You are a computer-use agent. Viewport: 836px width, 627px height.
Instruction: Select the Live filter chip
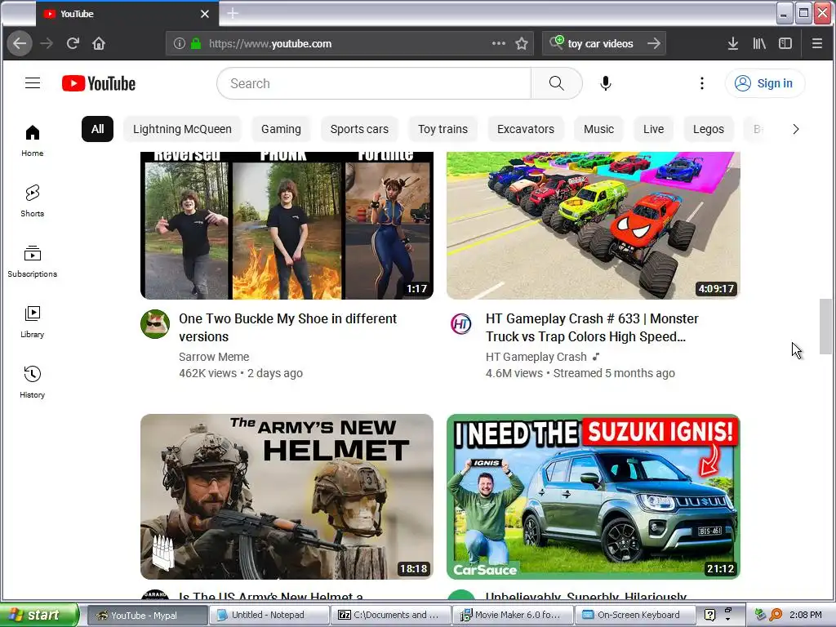[653, 129]
